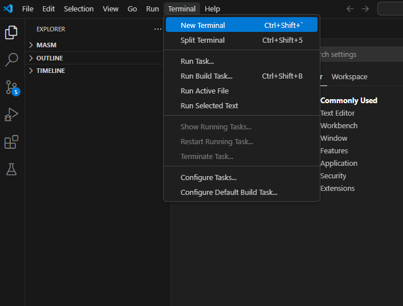Expand the TIMELINE section
The image size is (403, 306).
[x=94, y=71]
